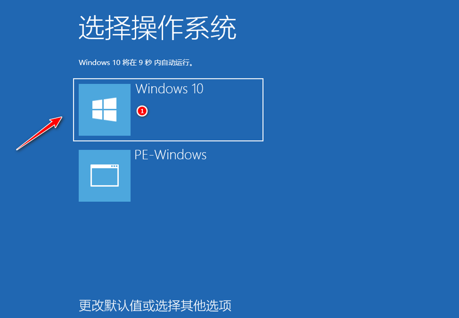
Task: Click the white window outline glyph
Action: coord(104,175)
